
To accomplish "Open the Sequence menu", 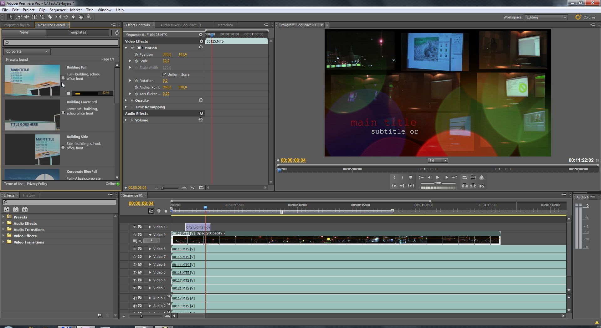I will pos(58,10).
